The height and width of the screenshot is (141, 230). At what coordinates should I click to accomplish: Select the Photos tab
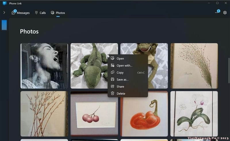(x=58, y=13)
